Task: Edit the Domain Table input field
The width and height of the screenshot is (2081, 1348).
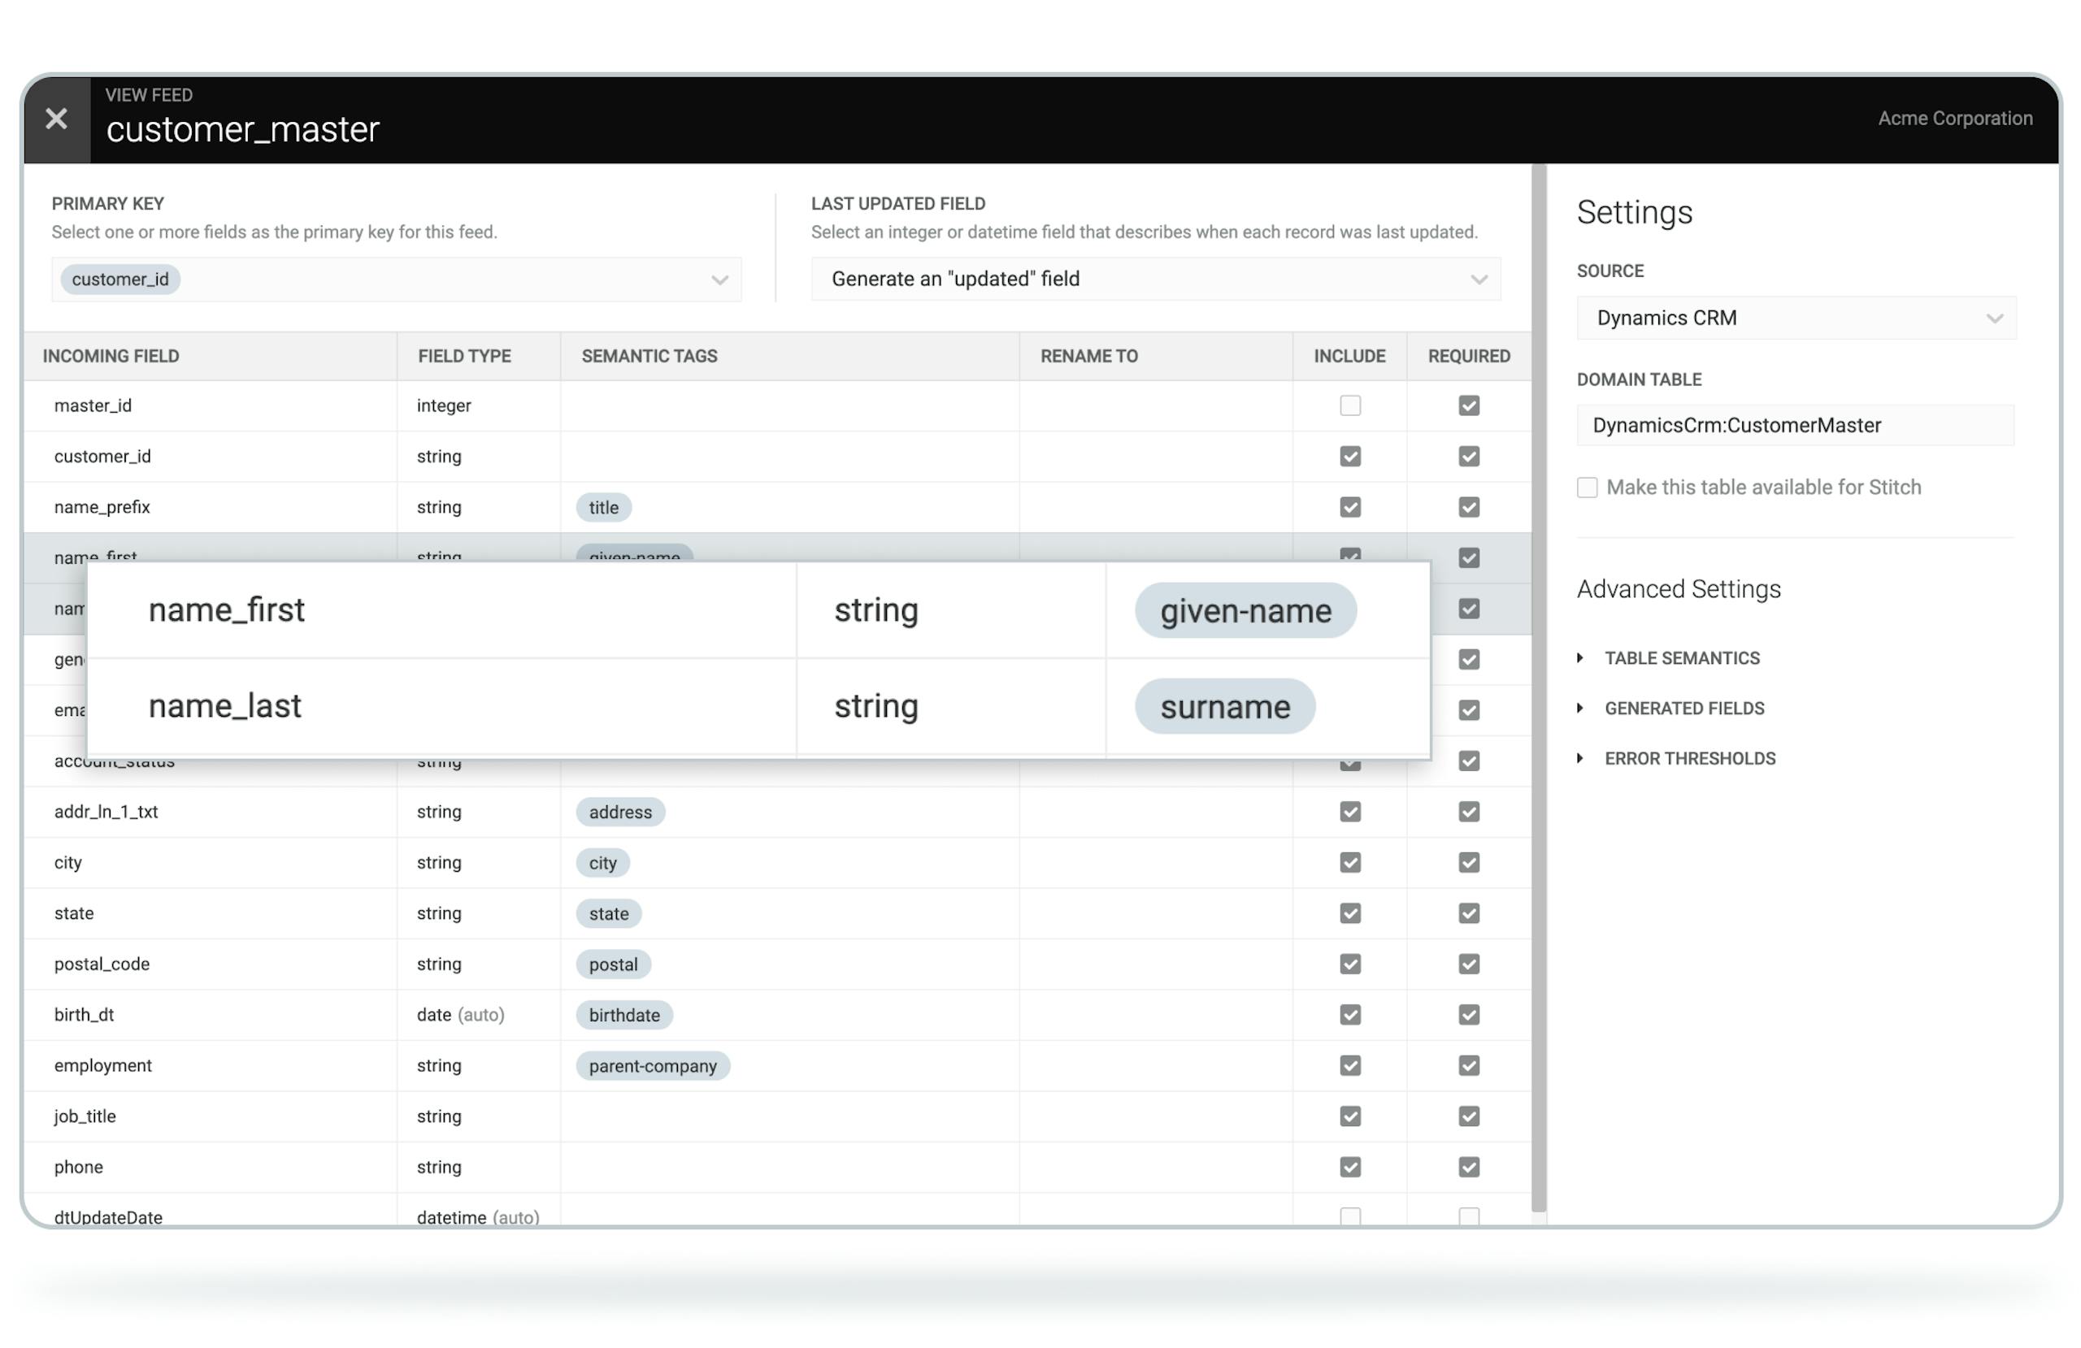Action: pyautogui.click(x=1794, y=426)
